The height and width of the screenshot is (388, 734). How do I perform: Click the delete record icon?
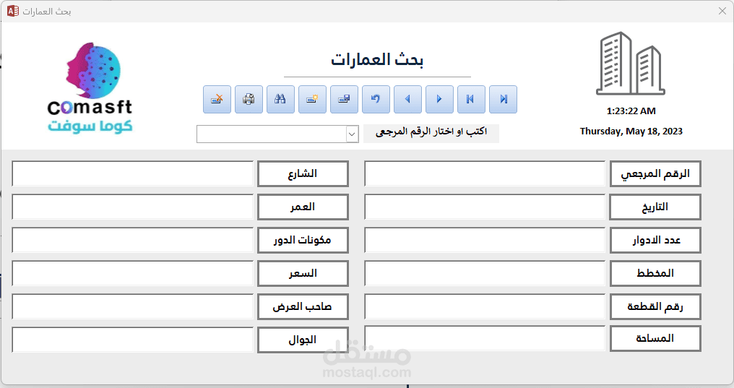point(217,100)
